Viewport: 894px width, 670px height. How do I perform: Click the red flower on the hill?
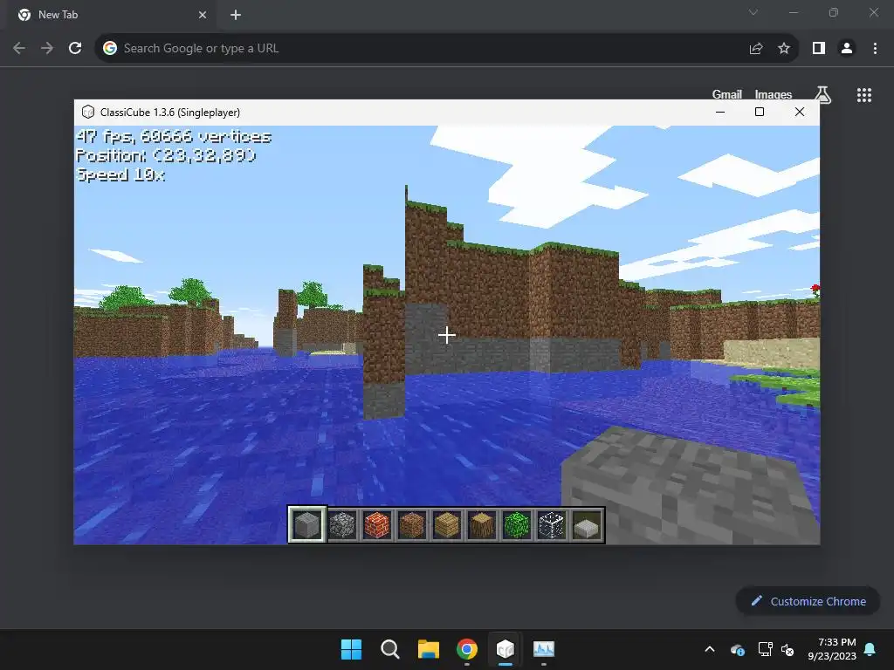click(815, 290)
